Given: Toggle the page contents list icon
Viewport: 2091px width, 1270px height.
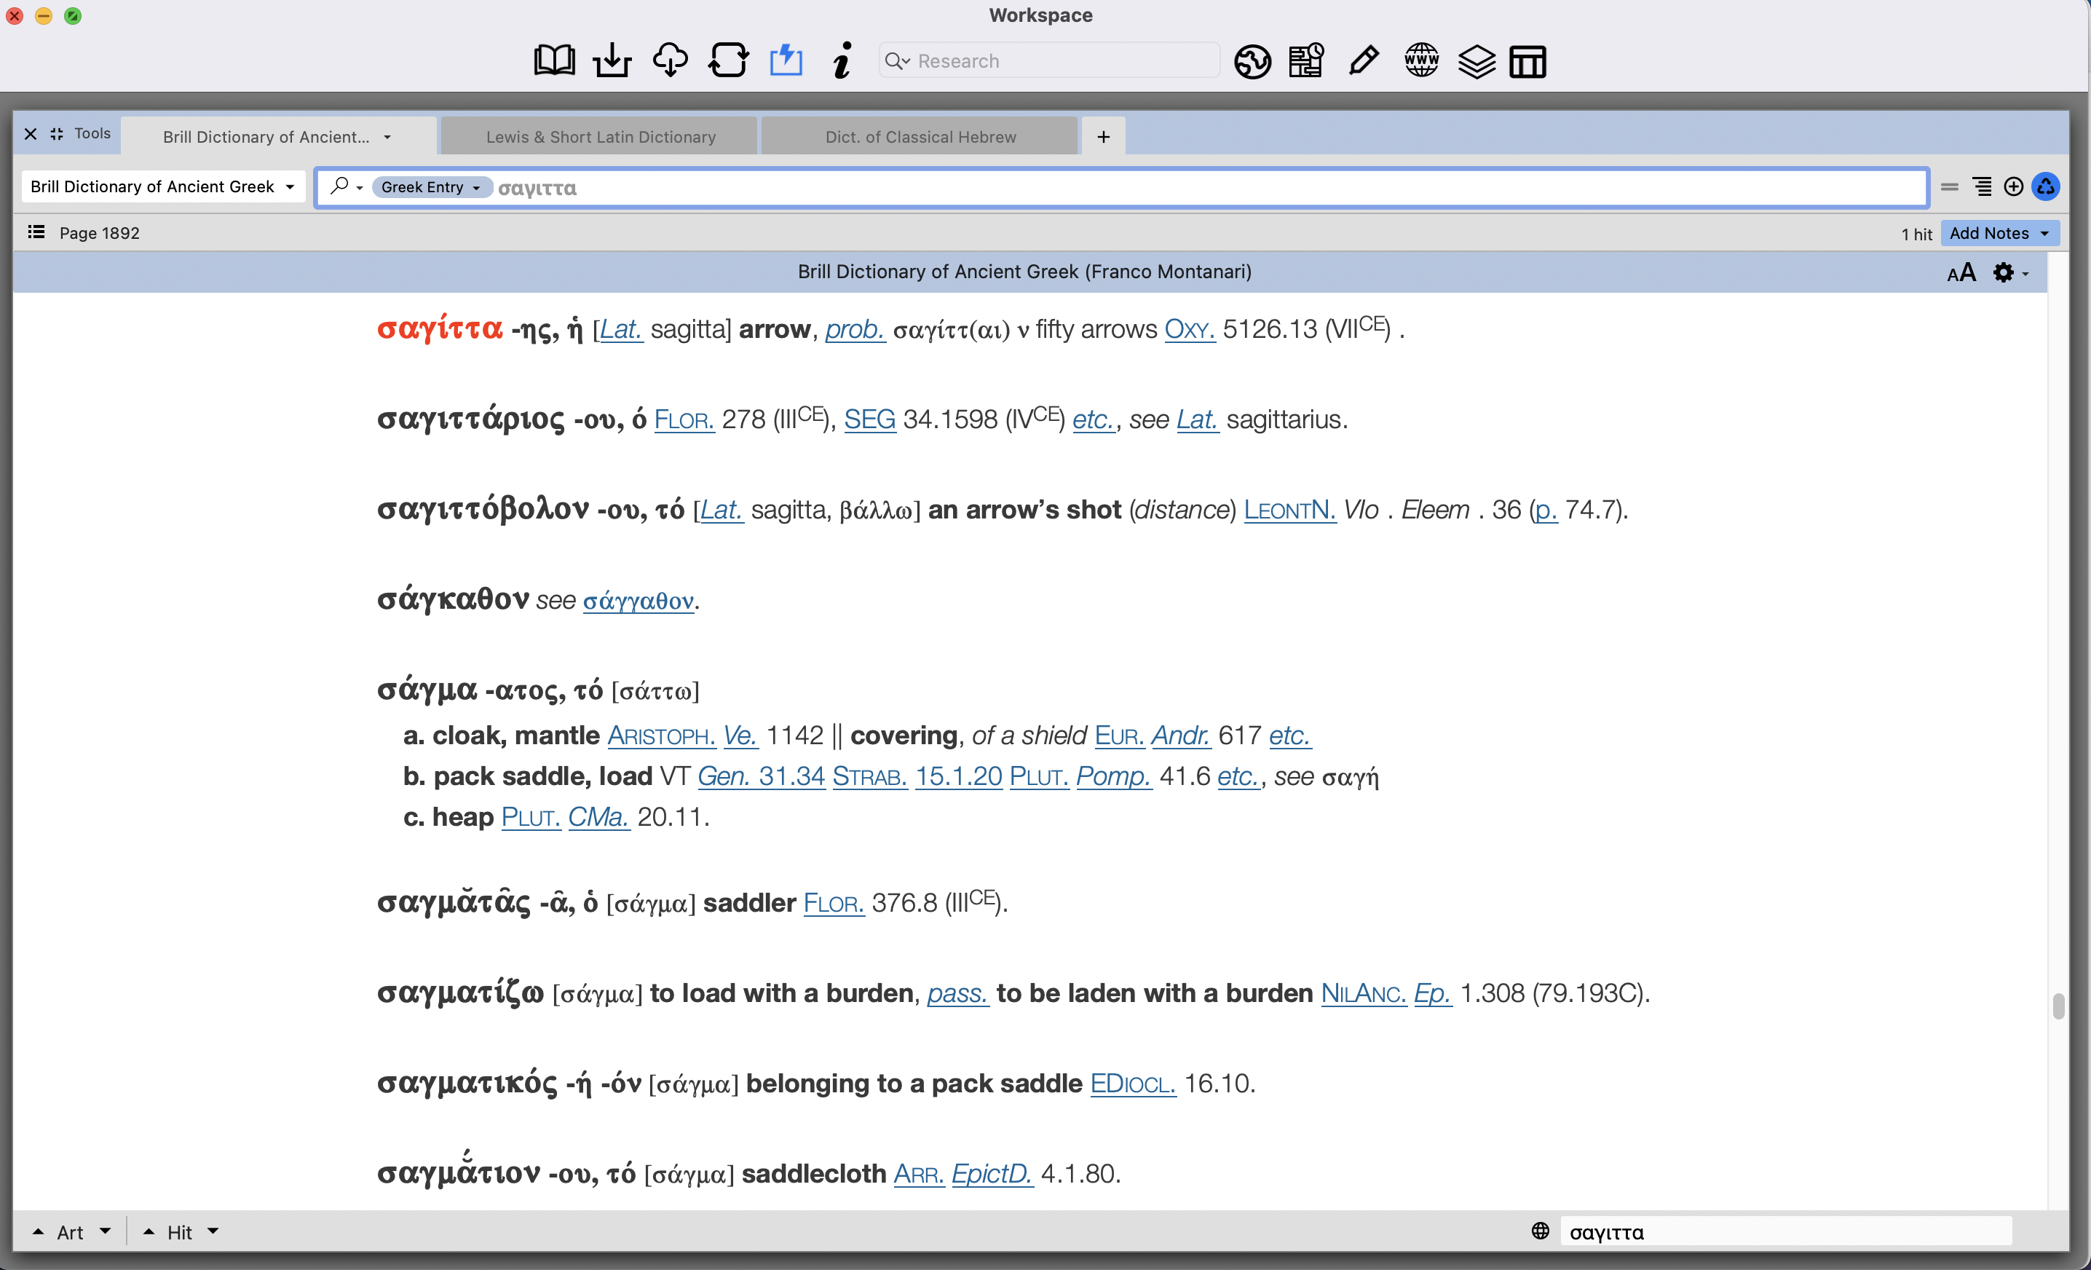Looking at the screenshot, I should click(35, 232).
